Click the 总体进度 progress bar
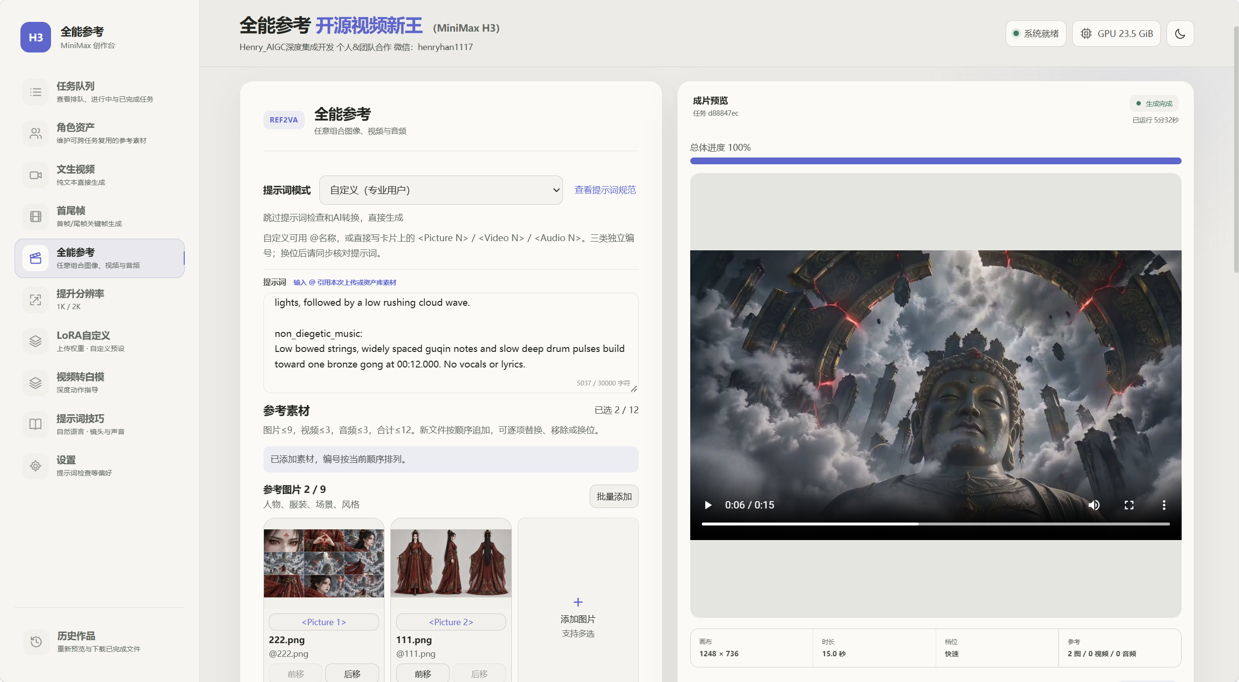Viewport: 1239px width, 682px height. coord(936,161)
